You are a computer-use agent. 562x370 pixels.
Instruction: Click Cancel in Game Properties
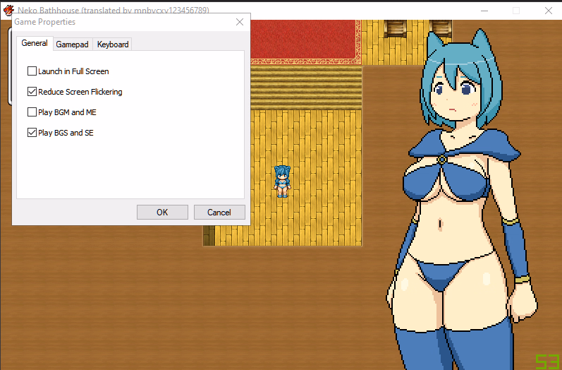tap(219, 212)
